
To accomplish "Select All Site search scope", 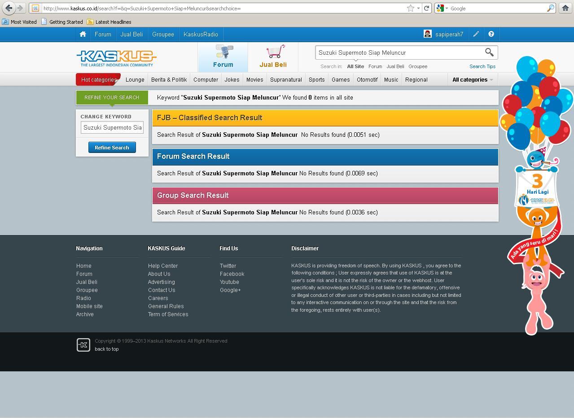I will click(355, 66).
